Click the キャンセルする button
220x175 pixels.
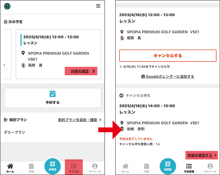pos(168,55)
